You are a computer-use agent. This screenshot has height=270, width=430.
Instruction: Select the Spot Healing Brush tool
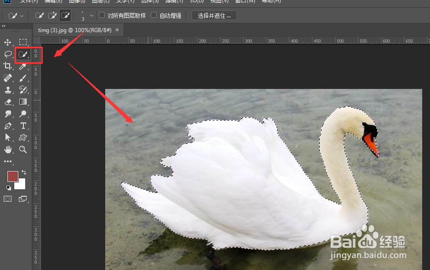[x=8, y=78]
